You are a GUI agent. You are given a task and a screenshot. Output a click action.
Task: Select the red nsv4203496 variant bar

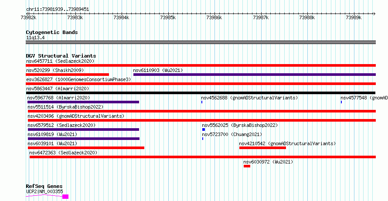click(x=202, y=120)
